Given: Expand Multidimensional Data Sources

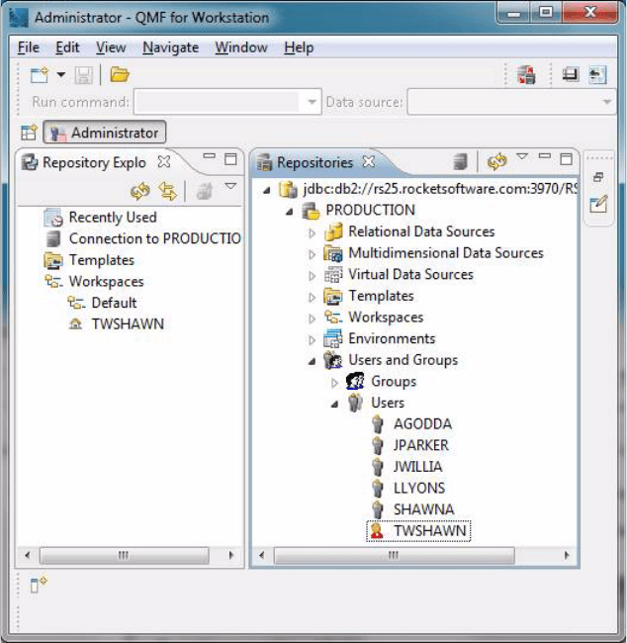Looking at the screenshot, I should tap(313, 254).
